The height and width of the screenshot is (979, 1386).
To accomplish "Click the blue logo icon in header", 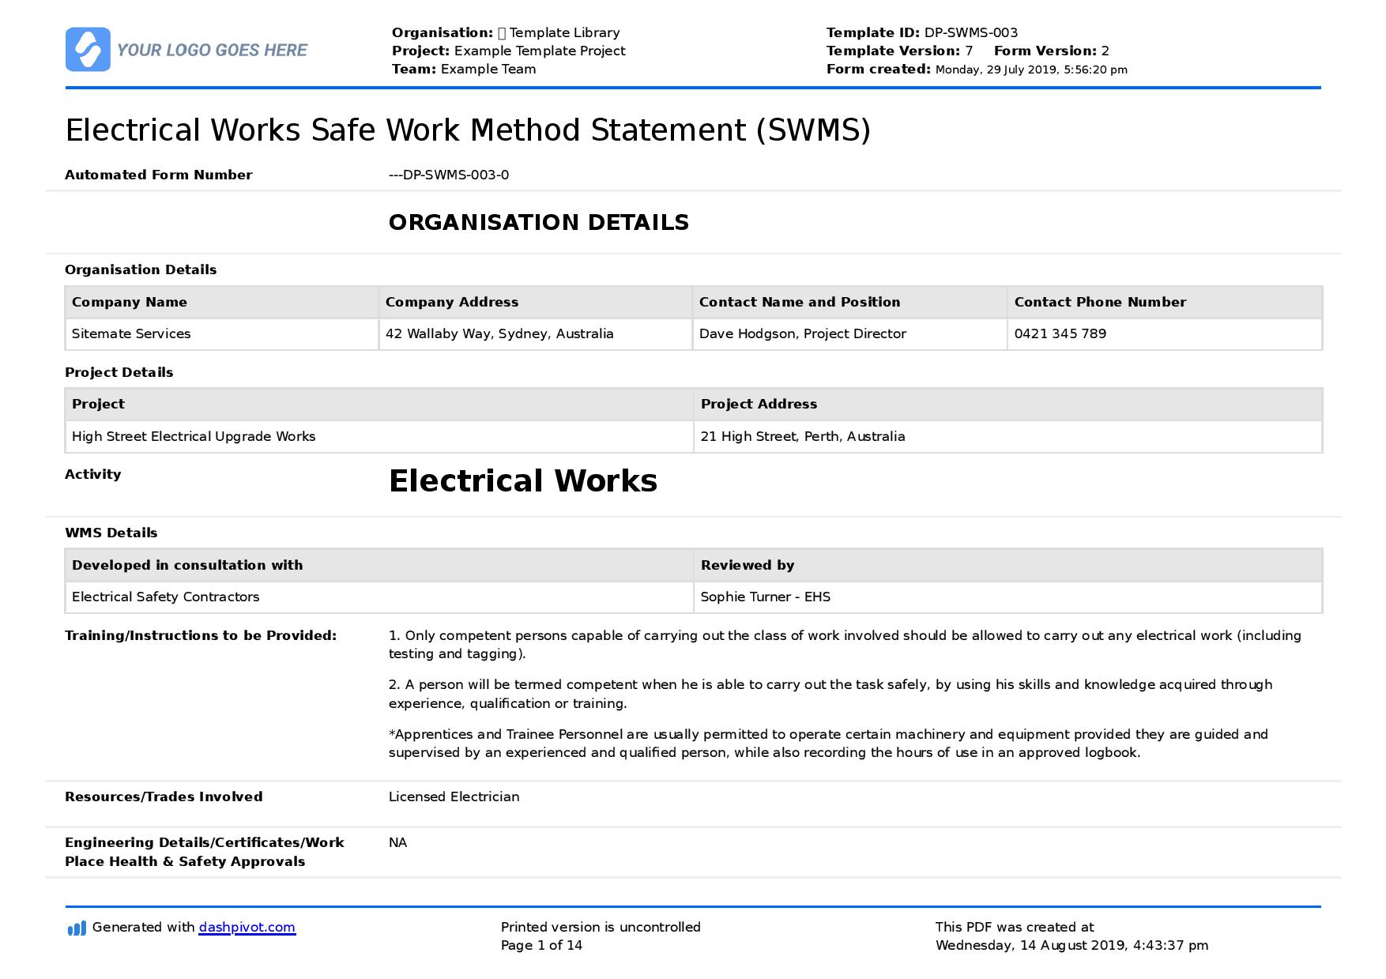I will (x=88, y=50).
